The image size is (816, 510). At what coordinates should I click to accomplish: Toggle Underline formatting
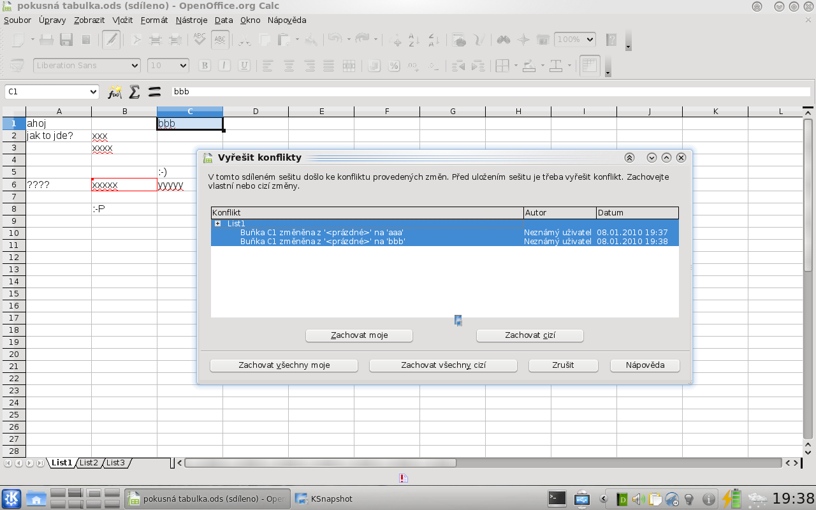coord(244,66)
